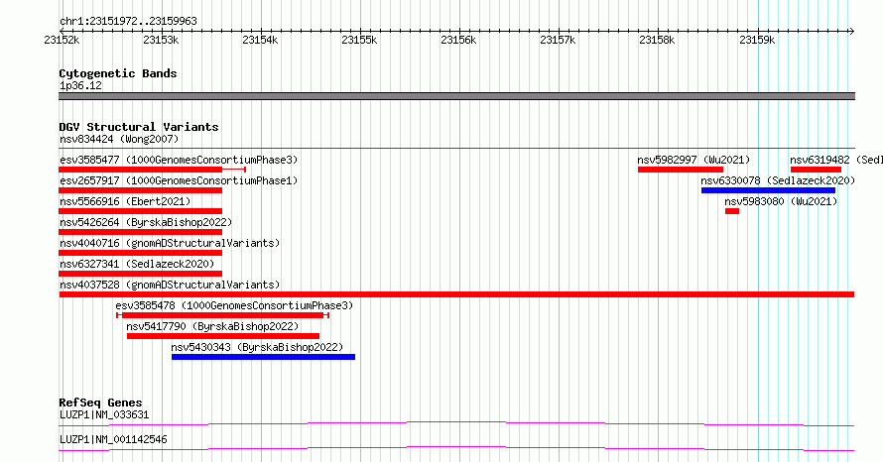Click the red nsv5982997 variant bar
883x462 pixels.
click(x=681, y=170)
